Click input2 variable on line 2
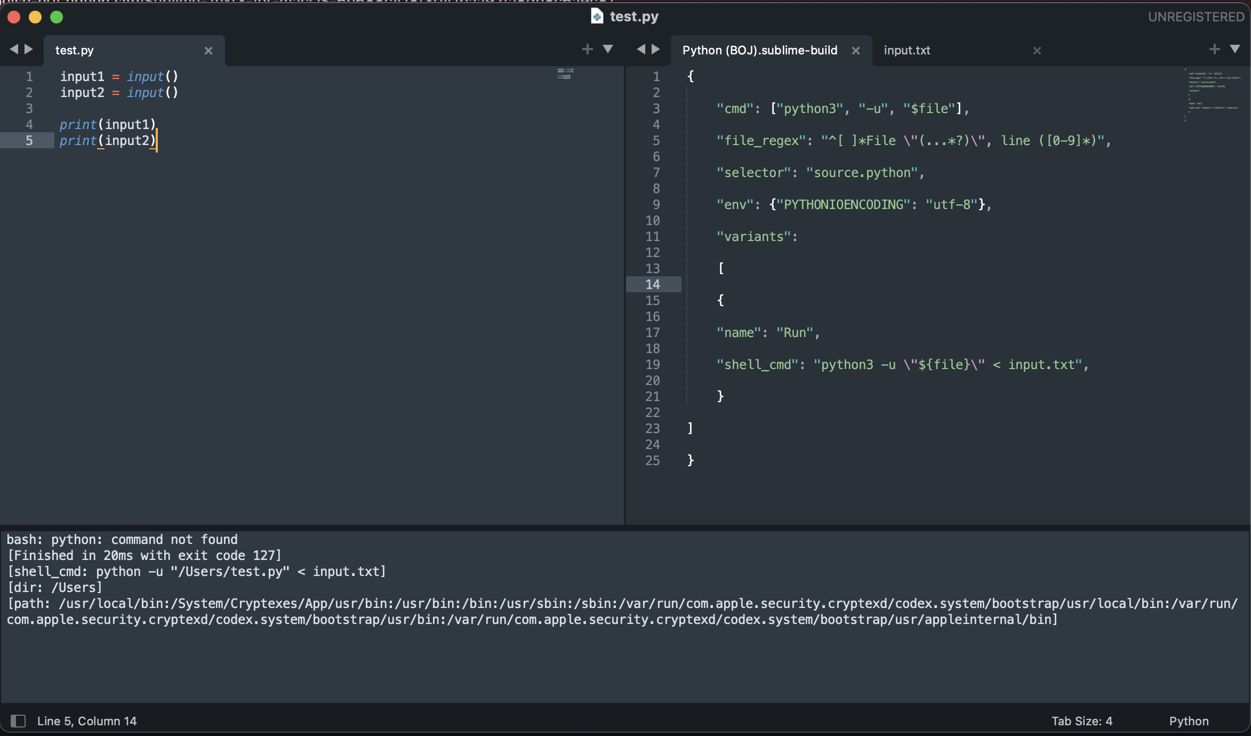The height and width of the screenshot is (736, 1251). coord(82,93)
